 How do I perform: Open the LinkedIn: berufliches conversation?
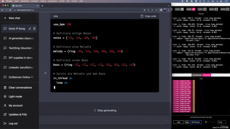[x=19, y=67]
